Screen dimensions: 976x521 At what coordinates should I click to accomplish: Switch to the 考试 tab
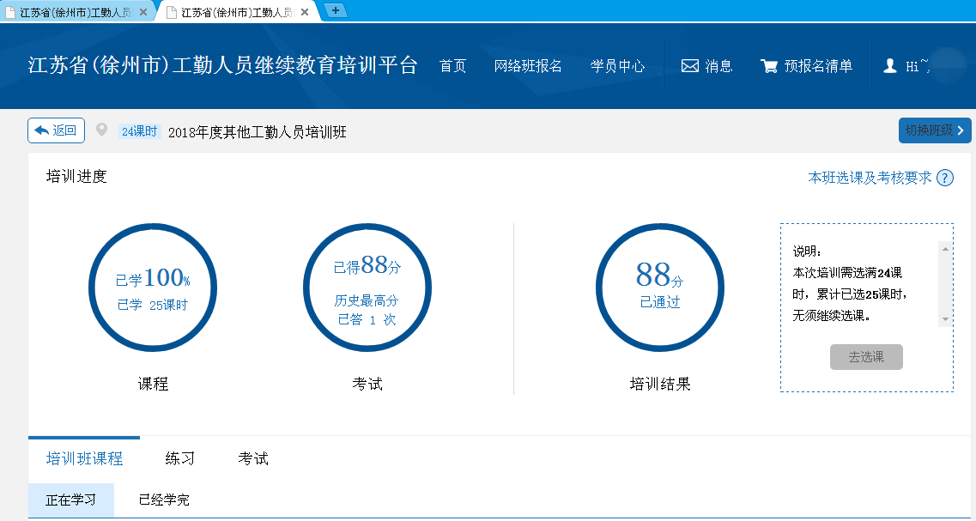[x=253, y=459]
